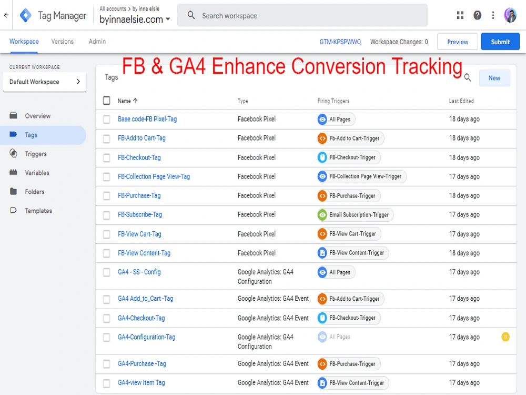Screen dimensions: 526x395
Task: Switch to the Versions tab
Action: pyautogui.click(x=63, y=41)
